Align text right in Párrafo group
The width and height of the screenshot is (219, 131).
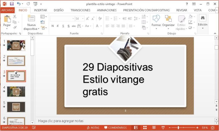tap(118, 26)
